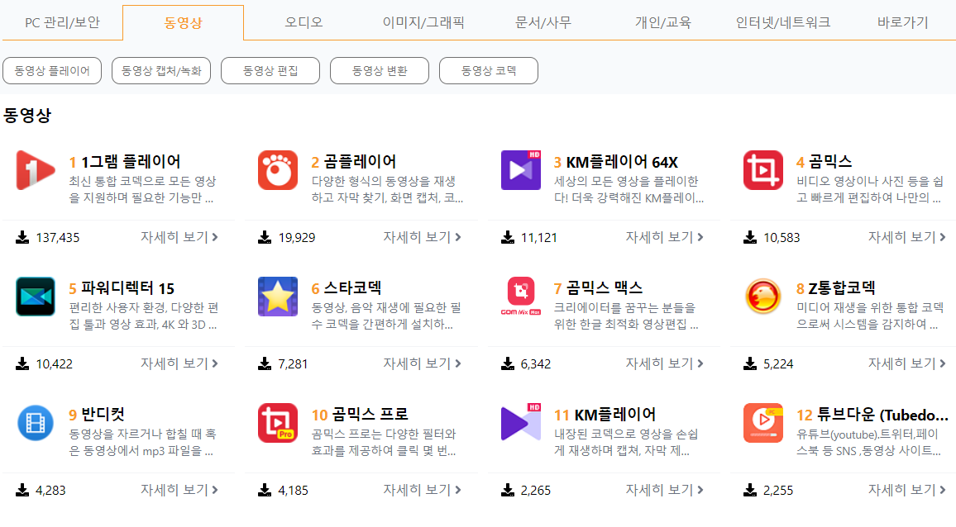
Task: Click download icon beside 10,422
Action: (22, 363)
